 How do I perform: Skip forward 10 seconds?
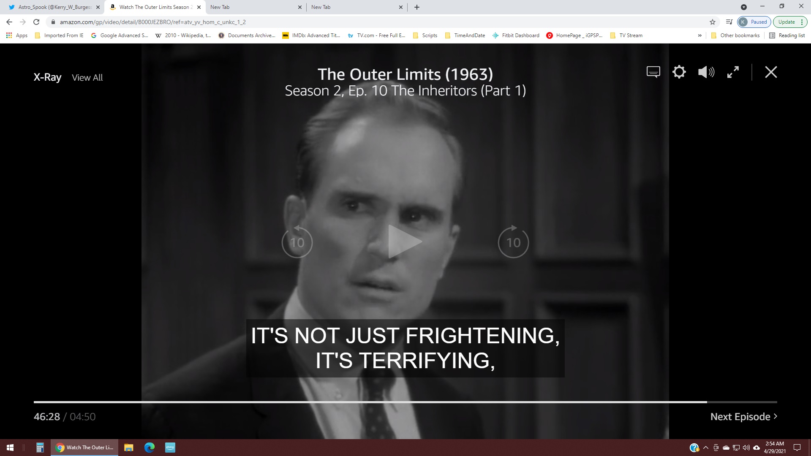point(513,242)
